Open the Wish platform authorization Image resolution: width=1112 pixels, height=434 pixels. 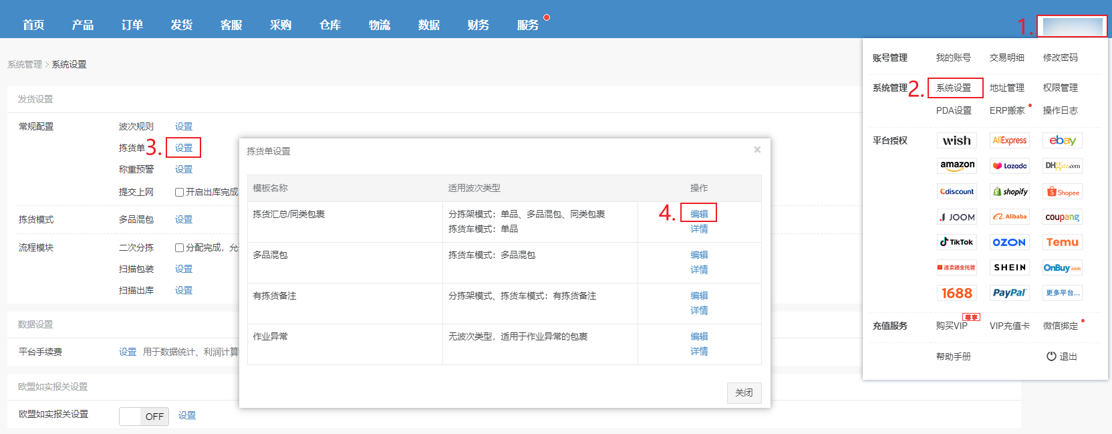956,140
